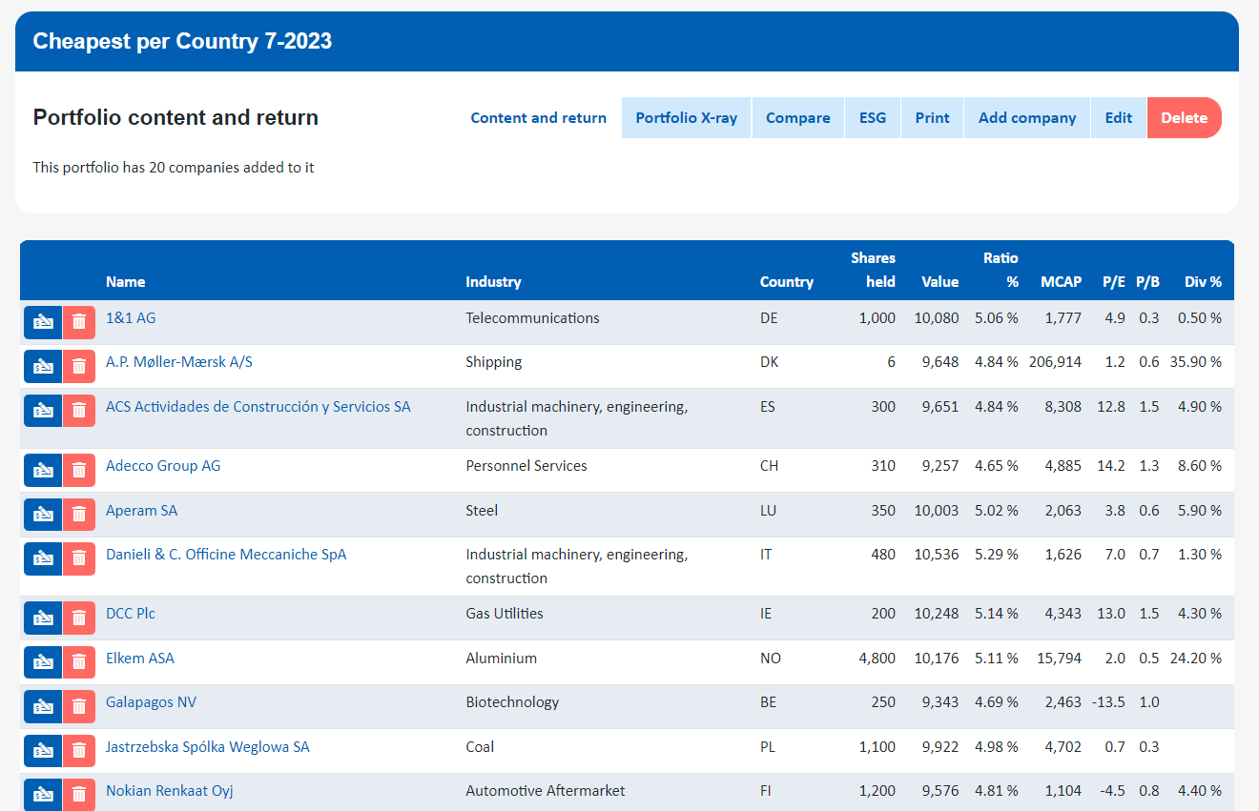Remove Aperam SA using its trash icon
Screen dimensions: 1259x811
79,515
